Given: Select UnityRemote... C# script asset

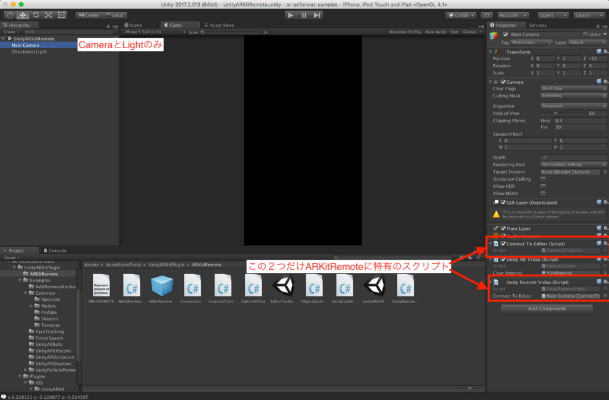Looking at the screenshot, I should tap(405, 289).
